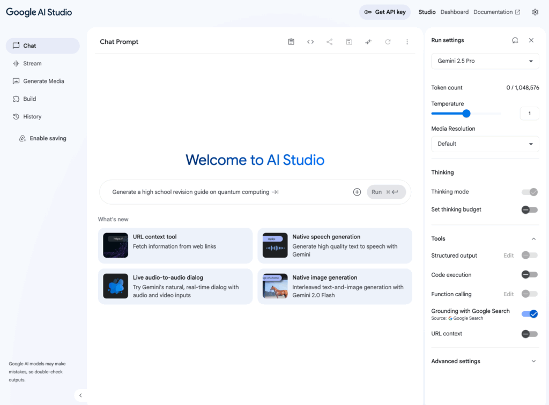This screenshot has width=549, height=405.
Task: Switch to the Dashboard tab
Action: 454,11
